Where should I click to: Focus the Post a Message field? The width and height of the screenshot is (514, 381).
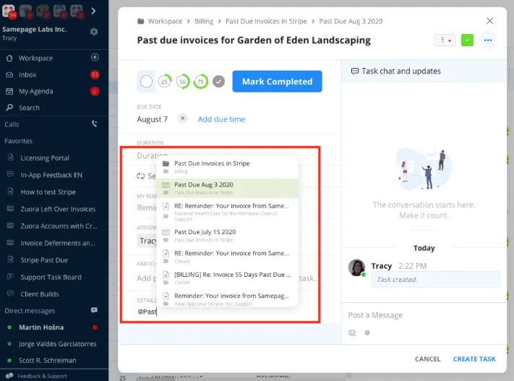coord(424,315)
